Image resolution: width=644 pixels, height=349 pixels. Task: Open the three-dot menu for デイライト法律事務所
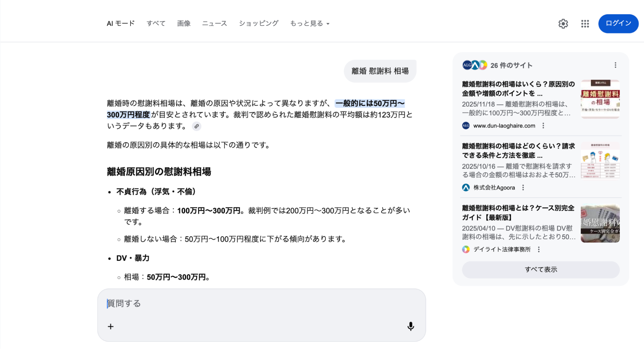[x=539, y=249]
